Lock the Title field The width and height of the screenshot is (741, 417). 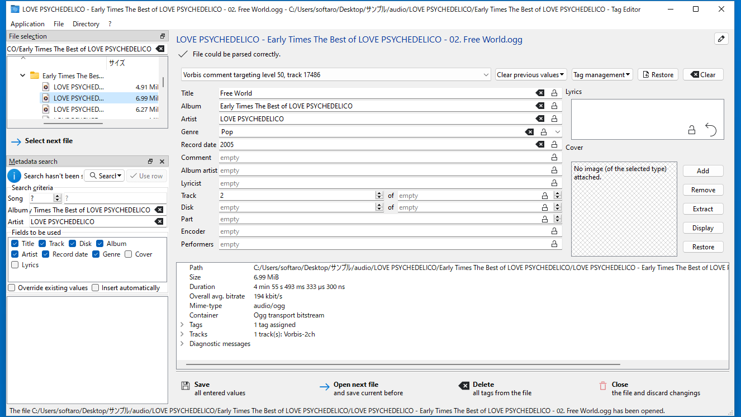tap(554, 93)
